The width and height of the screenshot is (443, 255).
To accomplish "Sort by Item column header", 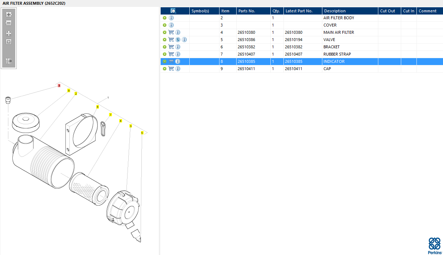I will 228,11.
